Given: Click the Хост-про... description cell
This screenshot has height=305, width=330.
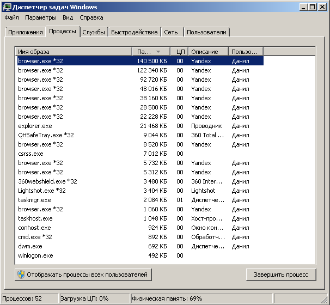Looking at the screenshot, I should [207, 218].
